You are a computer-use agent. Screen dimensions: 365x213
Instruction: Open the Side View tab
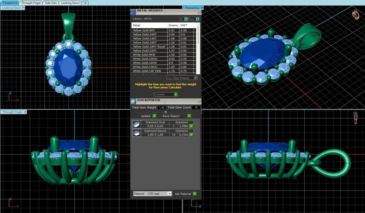coord(51,3)
